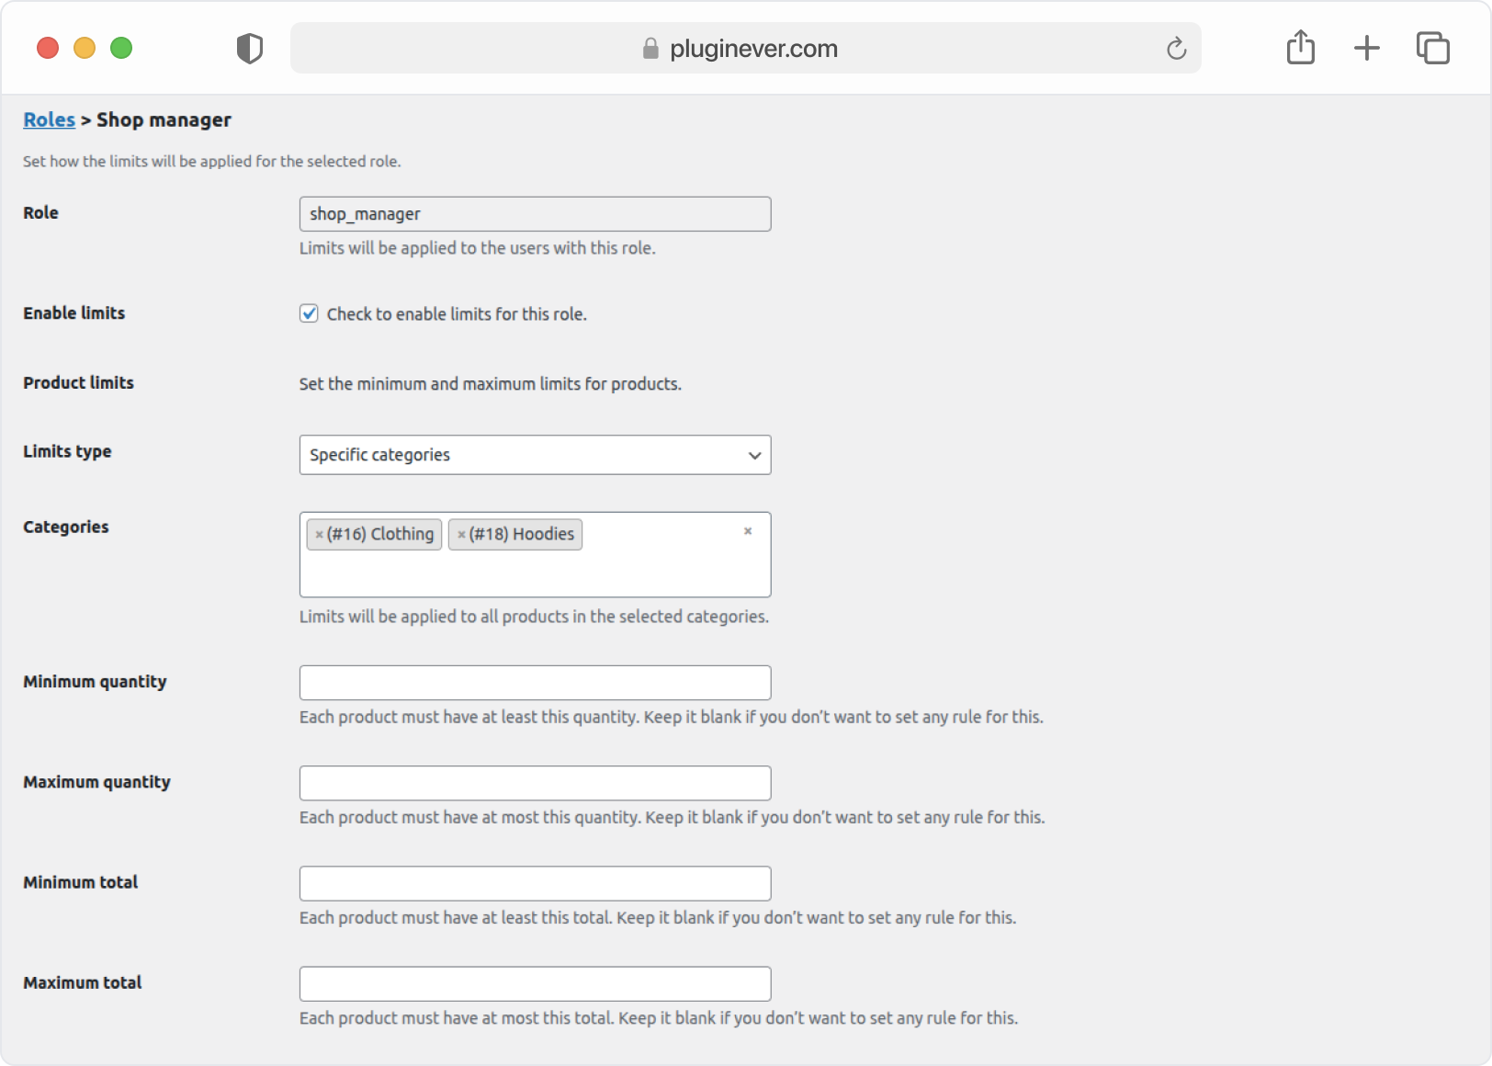Uncheck enable limits for this role
The image size is (1492, 1066).
click(x=310, y=313)
